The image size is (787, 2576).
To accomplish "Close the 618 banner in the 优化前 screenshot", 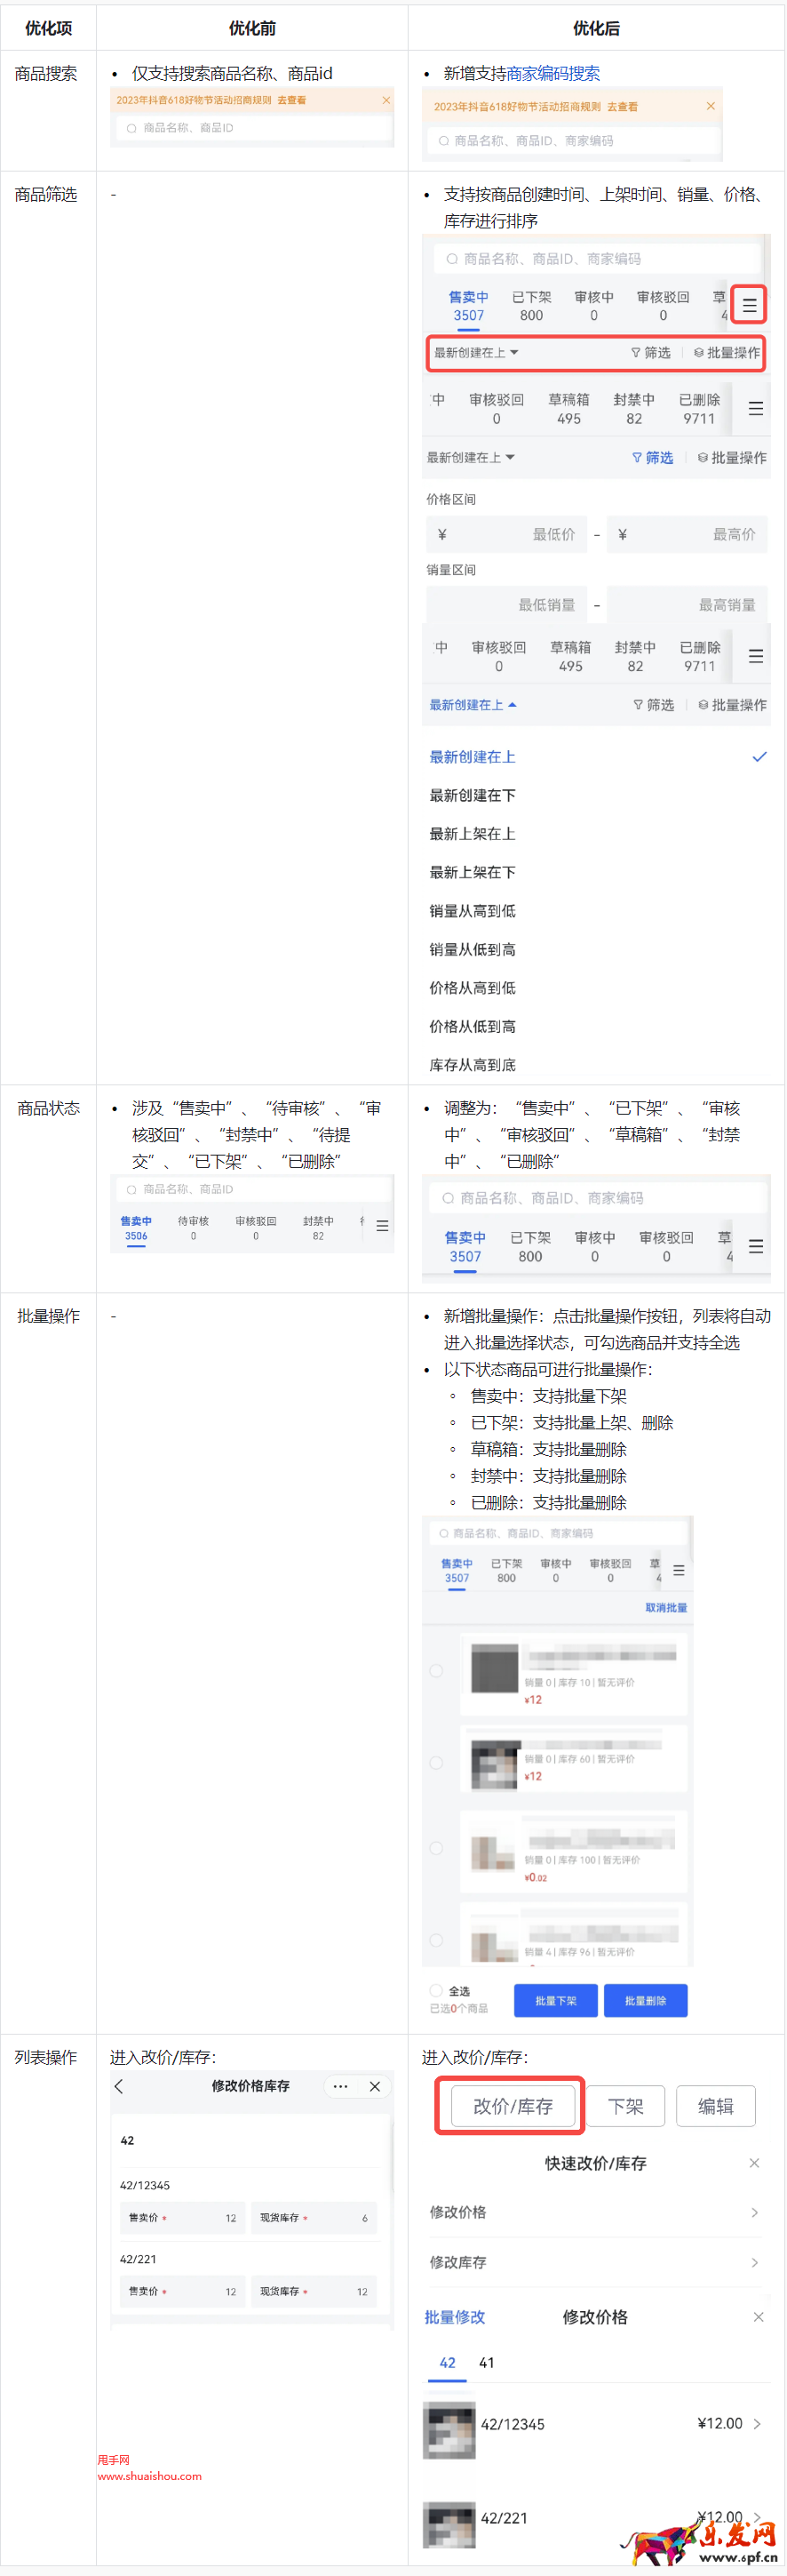I will click(x=386, y=100).
